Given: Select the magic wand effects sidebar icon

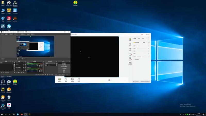Looking at the screenshot, I should tap(130, 54).
